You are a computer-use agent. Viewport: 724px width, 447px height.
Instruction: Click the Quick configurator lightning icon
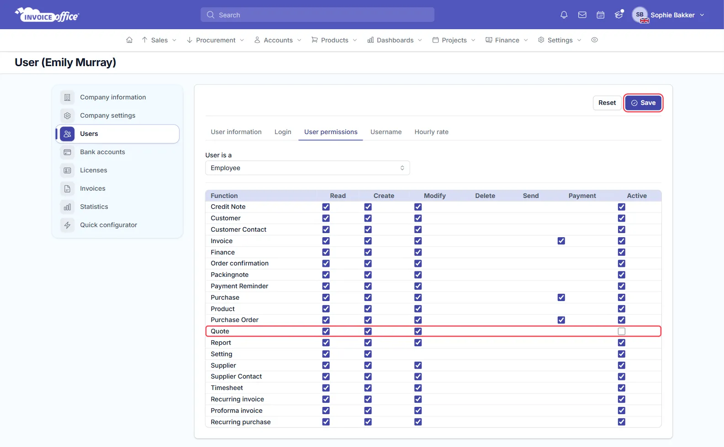coord(67,225)
